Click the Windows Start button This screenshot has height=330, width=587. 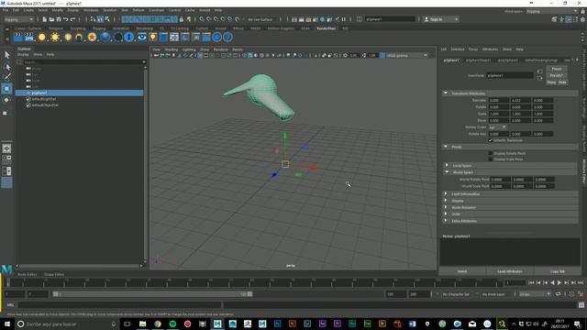pos(7,324)
